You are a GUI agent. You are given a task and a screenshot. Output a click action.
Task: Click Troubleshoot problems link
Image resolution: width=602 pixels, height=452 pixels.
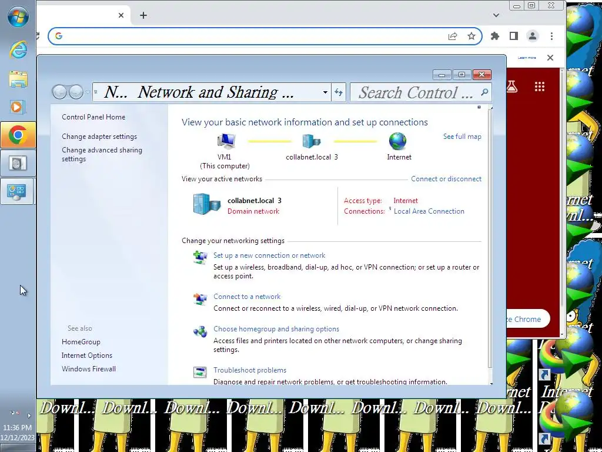pyautogui.click(x=249, y=370)
